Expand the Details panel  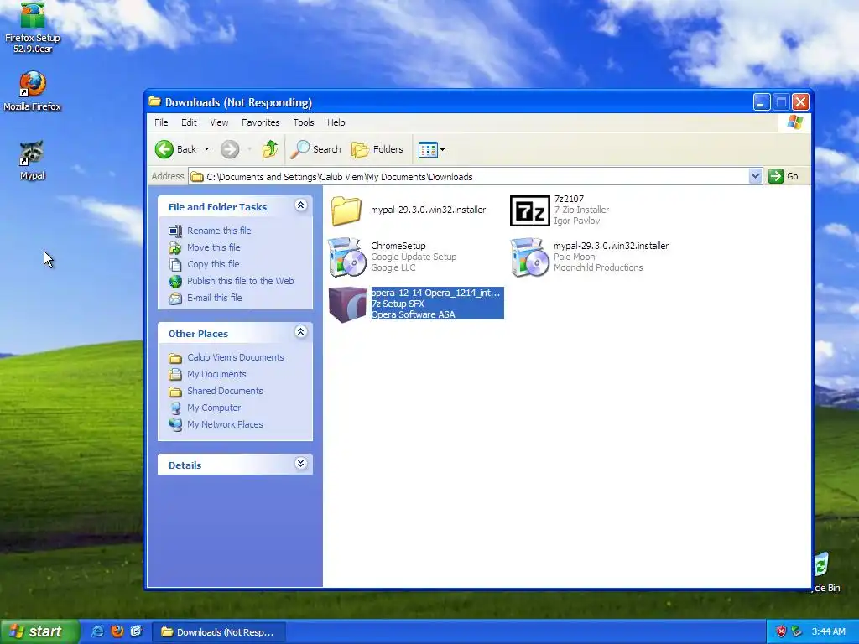301,464
